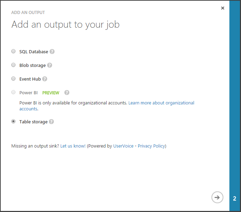This screenshot has width=241, height=212.
Task: Go to next step with arrow button
Action: coord(217,197)
